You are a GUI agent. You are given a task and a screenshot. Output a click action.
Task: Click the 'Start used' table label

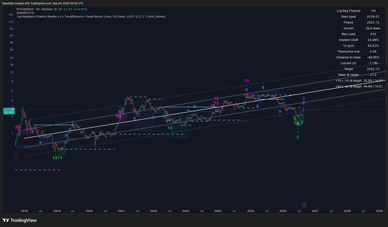tap(349, 17)
